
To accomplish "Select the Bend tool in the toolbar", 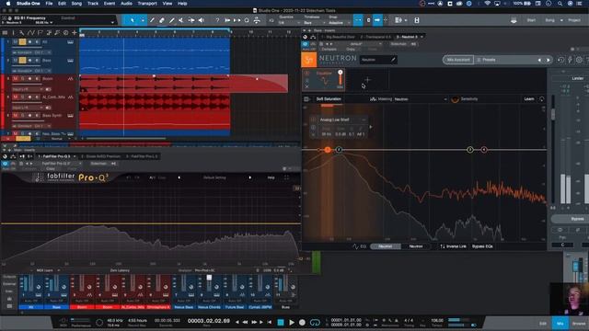I will pos(191,20).
